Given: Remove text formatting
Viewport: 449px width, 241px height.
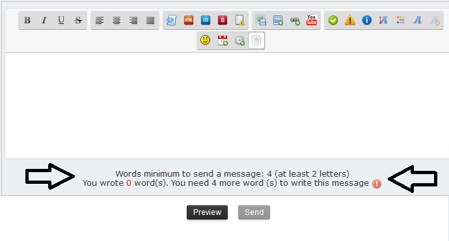Looking at the screenshot, I should [435, 20].
